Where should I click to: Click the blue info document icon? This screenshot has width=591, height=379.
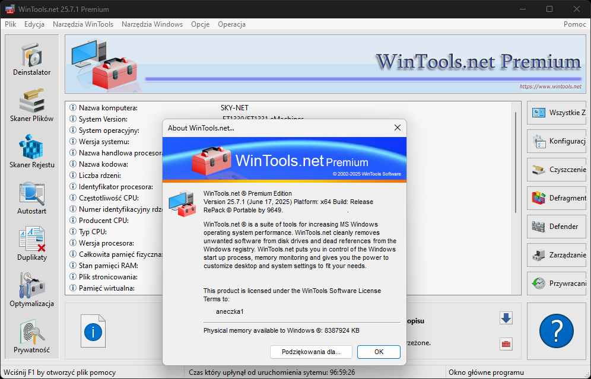click(x=93, y=331)
